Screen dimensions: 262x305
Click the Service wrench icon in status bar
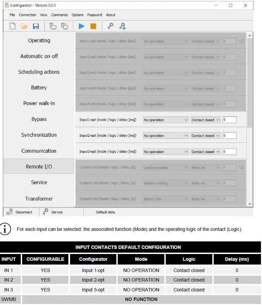click(45, 211)
